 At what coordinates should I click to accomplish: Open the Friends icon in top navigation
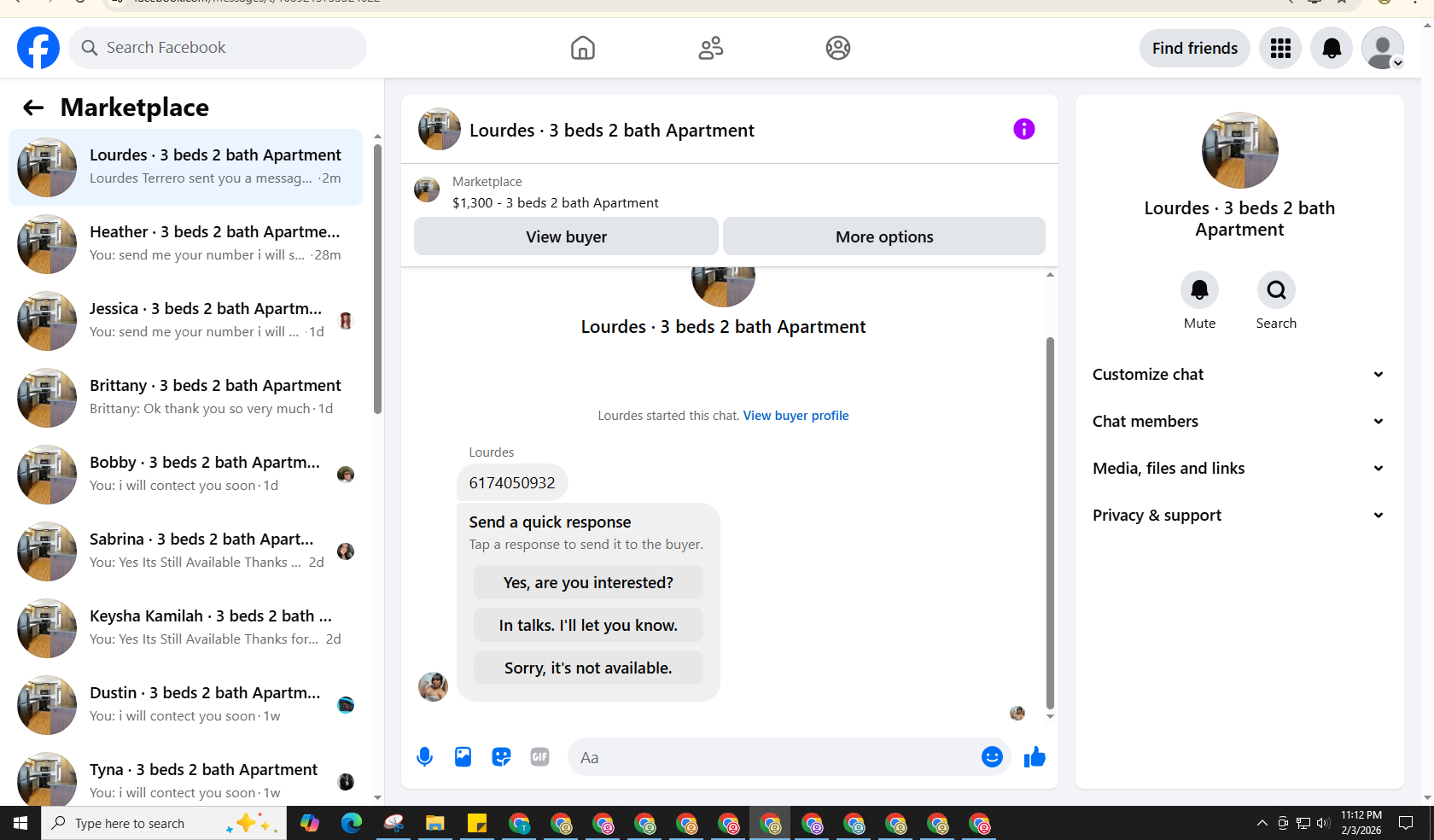711,48
